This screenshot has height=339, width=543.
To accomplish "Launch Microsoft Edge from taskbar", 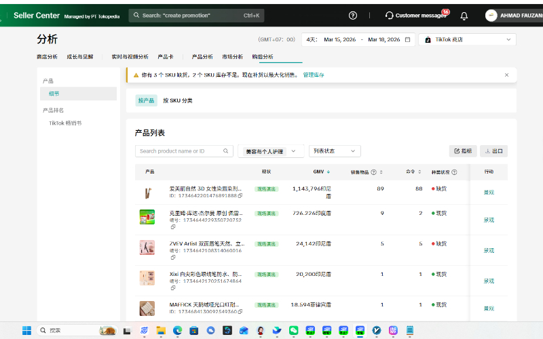I will tap(177, 330).
